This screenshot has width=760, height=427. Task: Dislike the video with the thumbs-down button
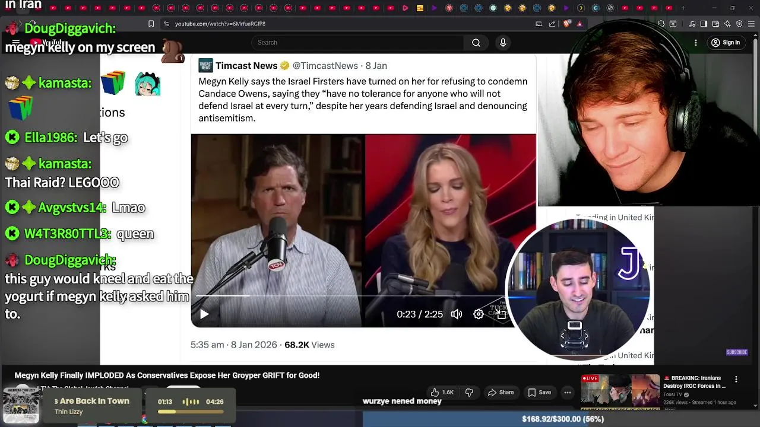469,393
